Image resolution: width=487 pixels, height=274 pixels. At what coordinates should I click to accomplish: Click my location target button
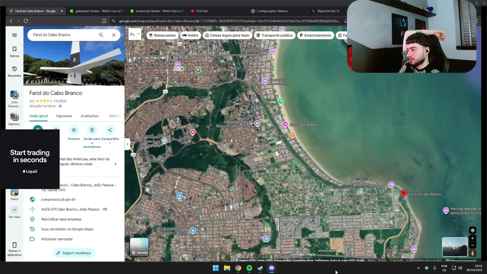tap(473, 230)
